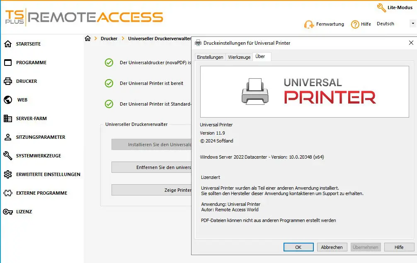Click the Drucker breadcrumb link

109,39
